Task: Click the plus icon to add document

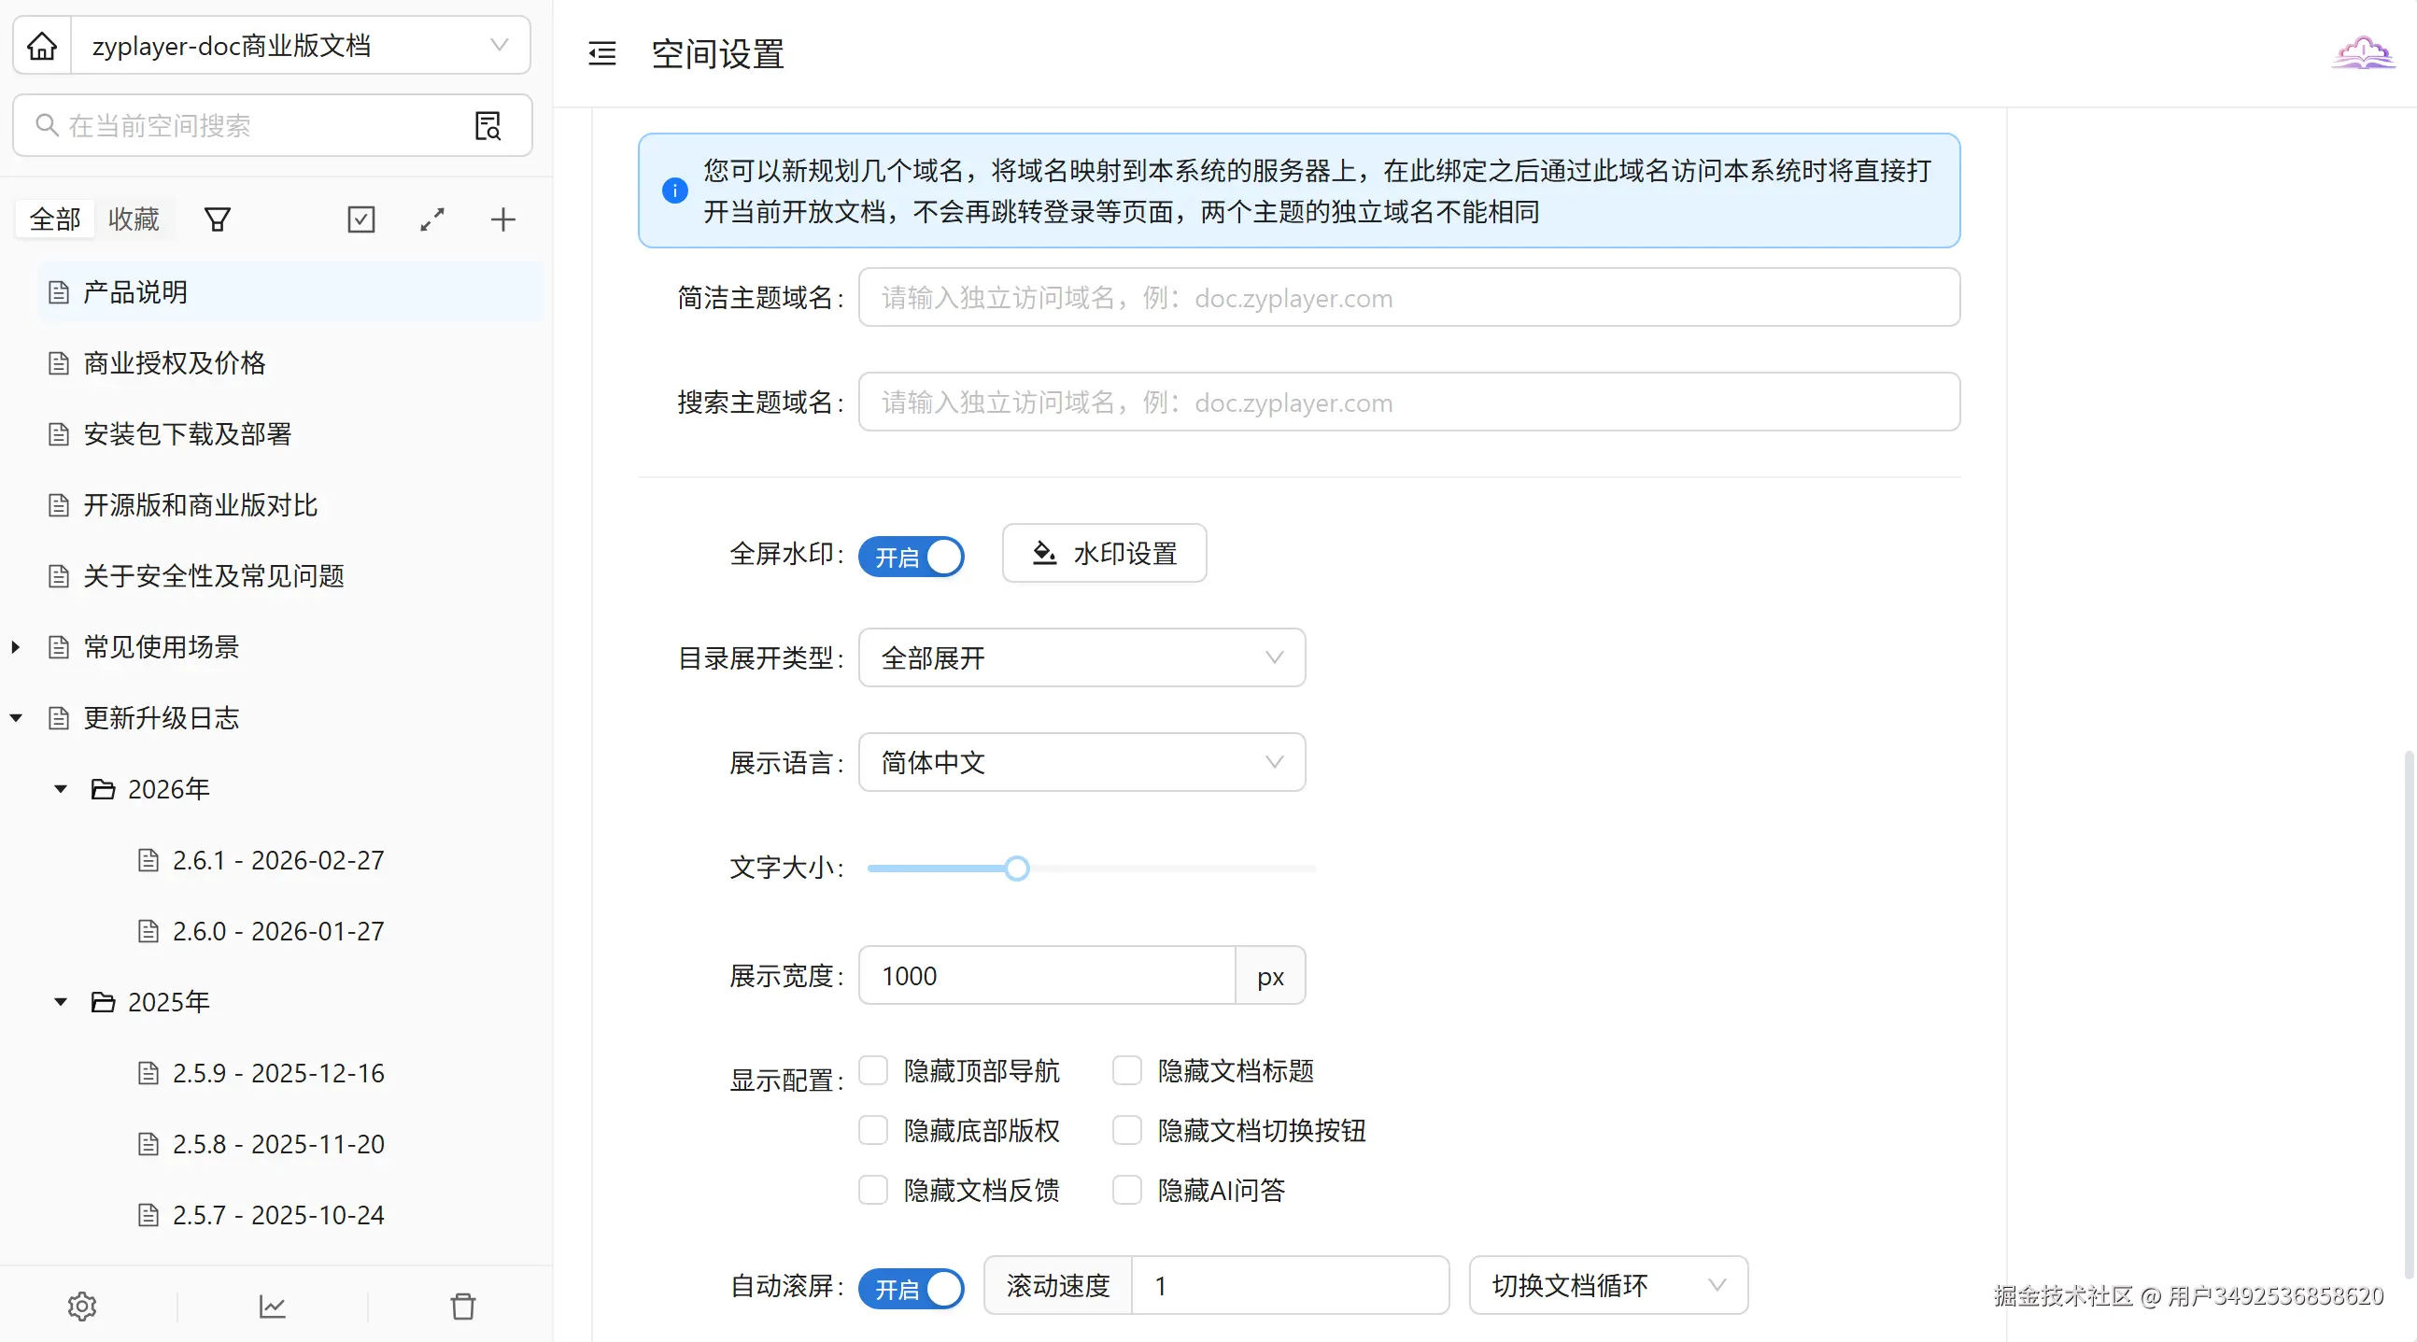Action: pos(502,219)
